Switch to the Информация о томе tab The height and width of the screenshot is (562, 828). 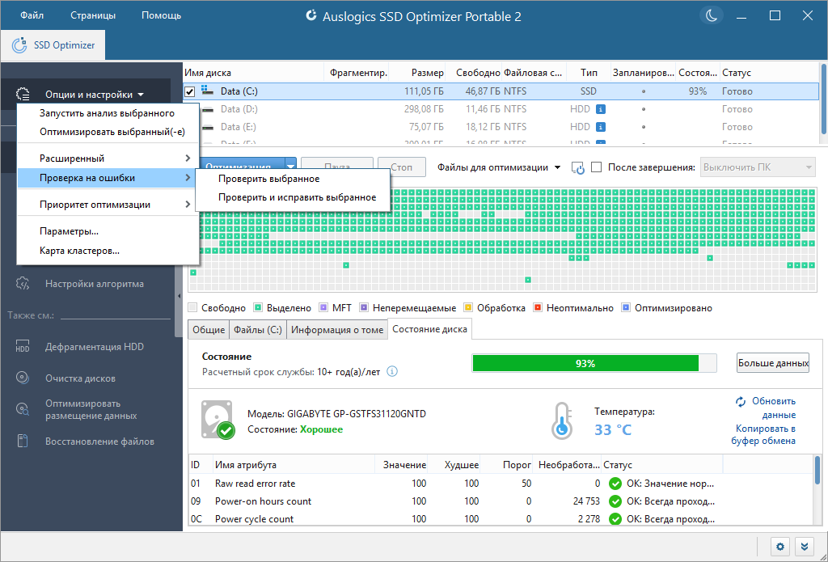tap(337, 330)
